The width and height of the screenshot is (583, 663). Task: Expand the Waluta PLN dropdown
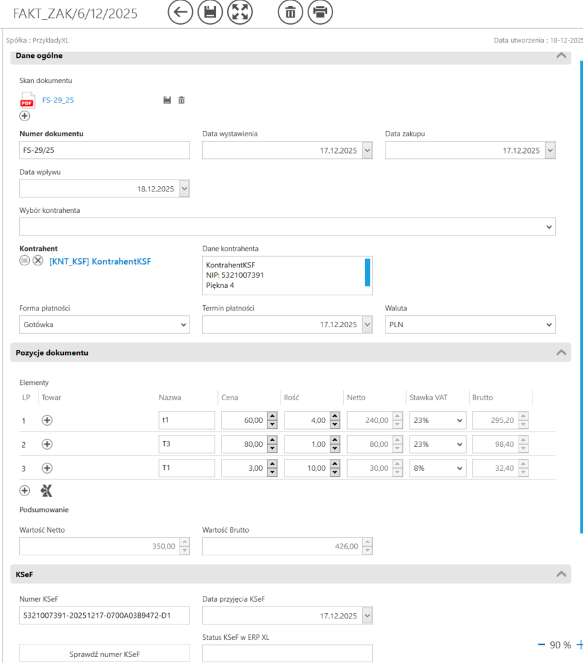(470, 325)
